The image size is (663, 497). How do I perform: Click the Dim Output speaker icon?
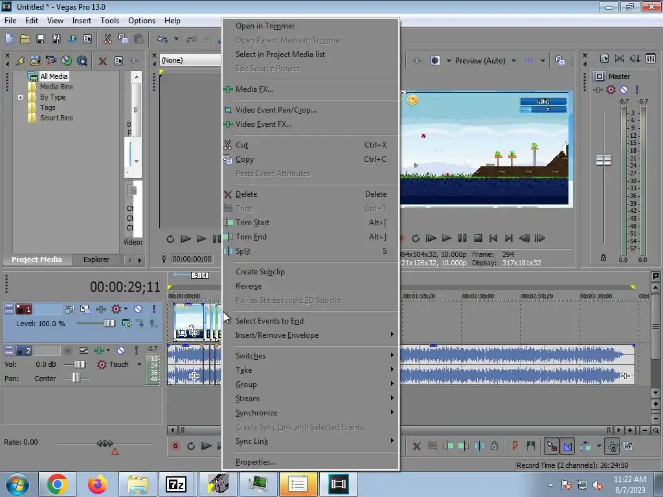(635, 58)
